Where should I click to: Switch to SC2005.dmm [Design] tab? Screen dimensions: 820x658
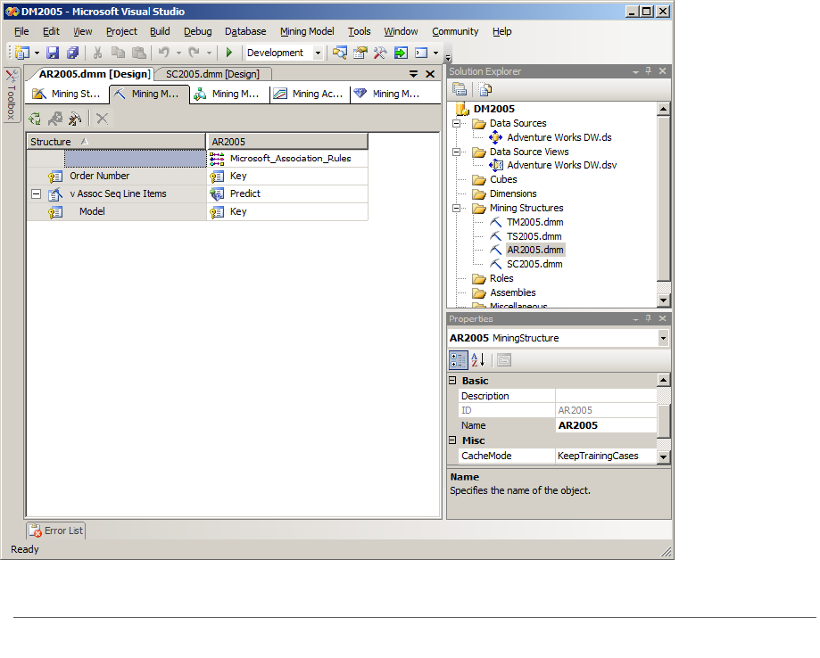tap(212, 74)
